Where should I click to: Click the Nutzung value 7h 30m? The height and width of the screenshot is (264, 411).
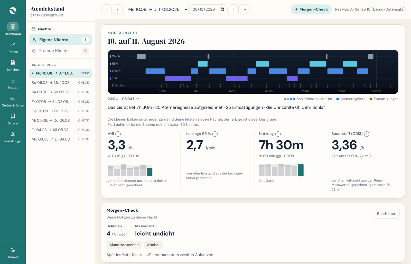281,145
